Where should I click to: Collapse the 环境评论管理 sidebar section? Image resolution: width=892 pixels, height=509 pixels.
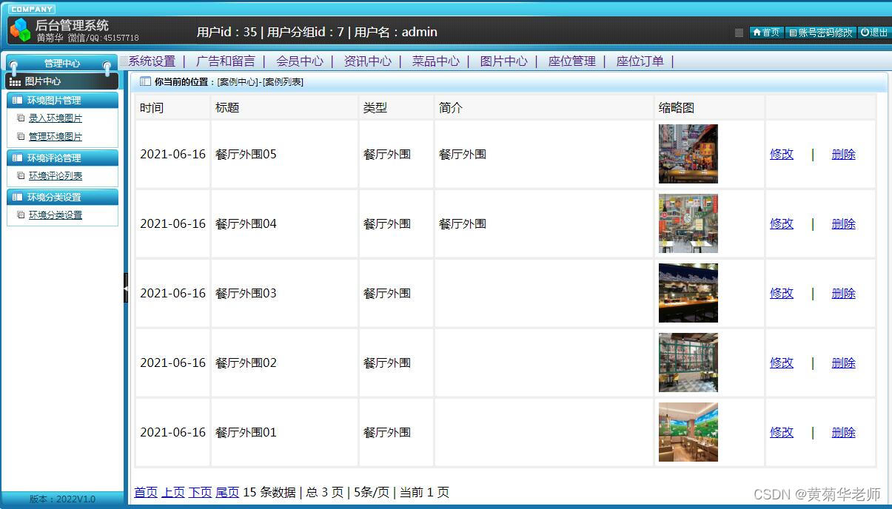(62, 158)
